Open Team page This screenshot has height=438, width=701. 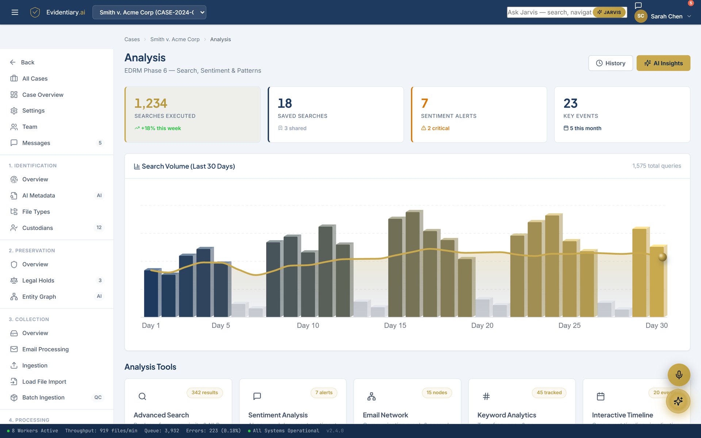click(x=57, y=127)
